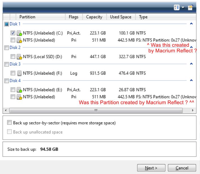Check the NTFS (Unlabeled) (F:) partition
The width and height of the screenshot is (200, 174).
tap(13, 73)
